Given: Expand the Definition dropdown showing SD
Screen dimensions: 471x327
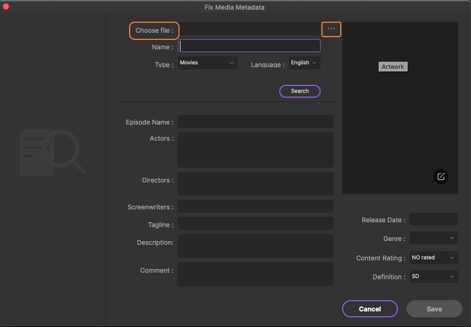Looking at the screenshot, I should [x=434, y=276].
